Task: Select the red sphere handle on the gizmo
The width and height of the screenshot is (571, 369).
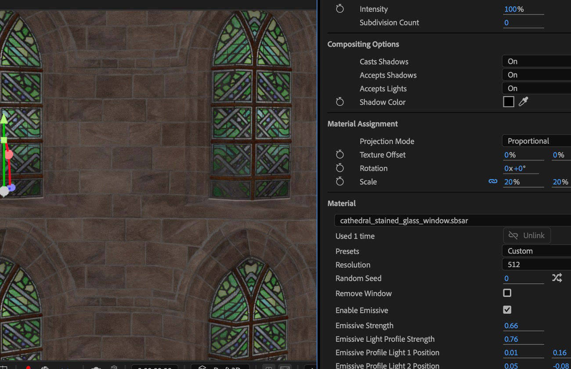Action: 9,154
